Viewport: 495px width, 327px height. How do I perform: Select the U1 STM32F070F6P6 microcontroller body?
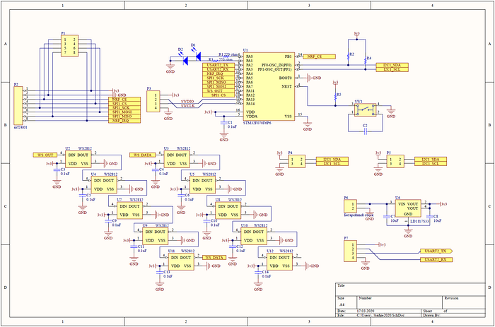[x=269, y=86]
